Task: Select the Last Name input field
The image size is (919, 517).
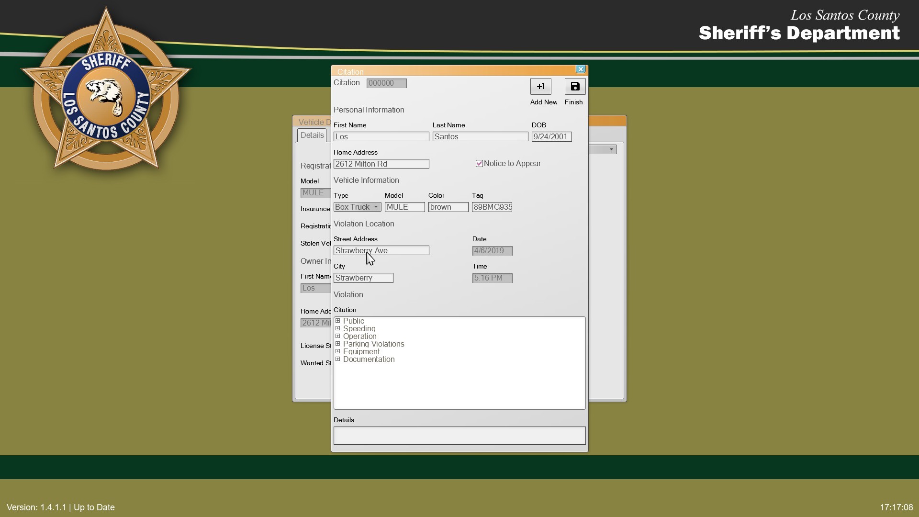Action: point(480,137)
